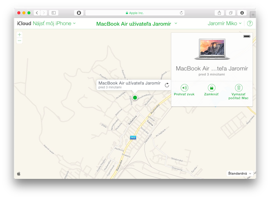Erase Mac using trash icon
The height and width of the screenshot is (199, 270).
pyautogui.click(x=239, y=88)
